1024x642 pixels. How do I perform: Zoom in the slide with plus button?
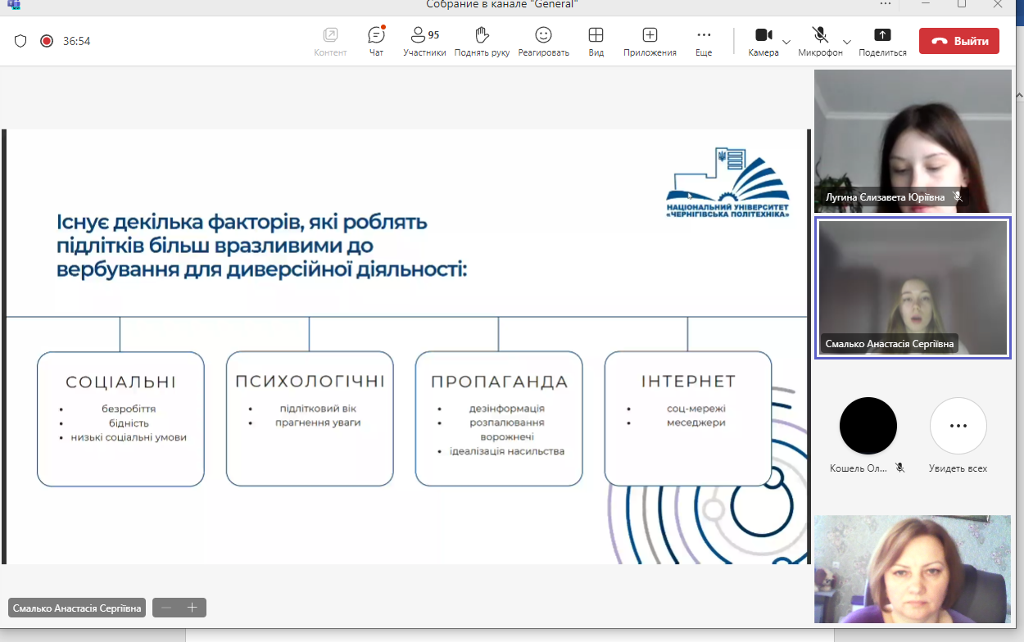193,608
